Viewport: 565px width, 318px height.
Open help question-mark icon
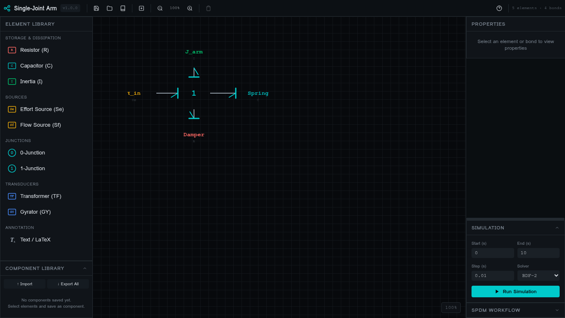point(499,8)
